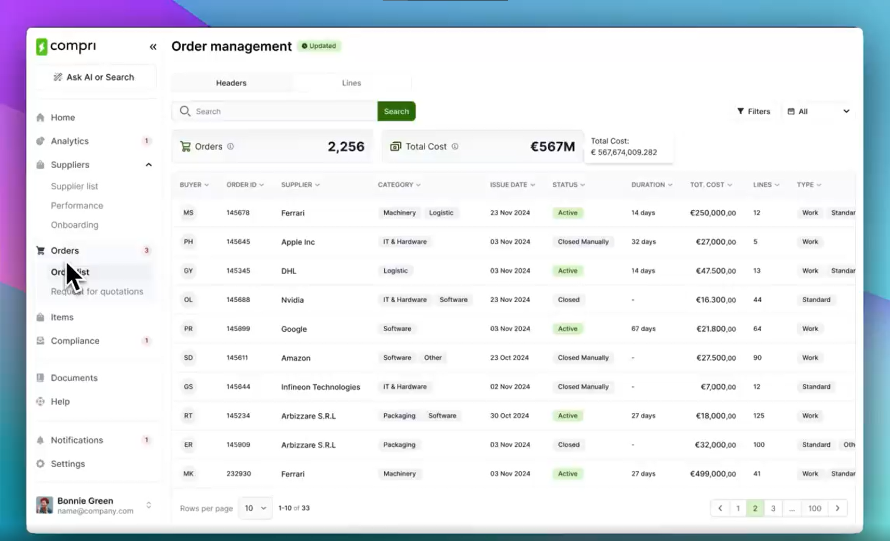Click Closed Manually status in Amazon row
890x541 pixels.
tap(583, 358)
